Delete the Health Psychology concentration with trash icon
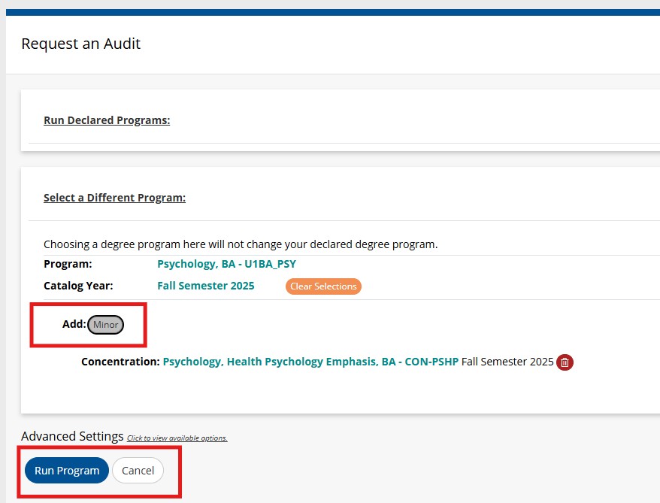The width and height of the screenshot is (660, 503). pyautogui.click(x=565, y=362)
